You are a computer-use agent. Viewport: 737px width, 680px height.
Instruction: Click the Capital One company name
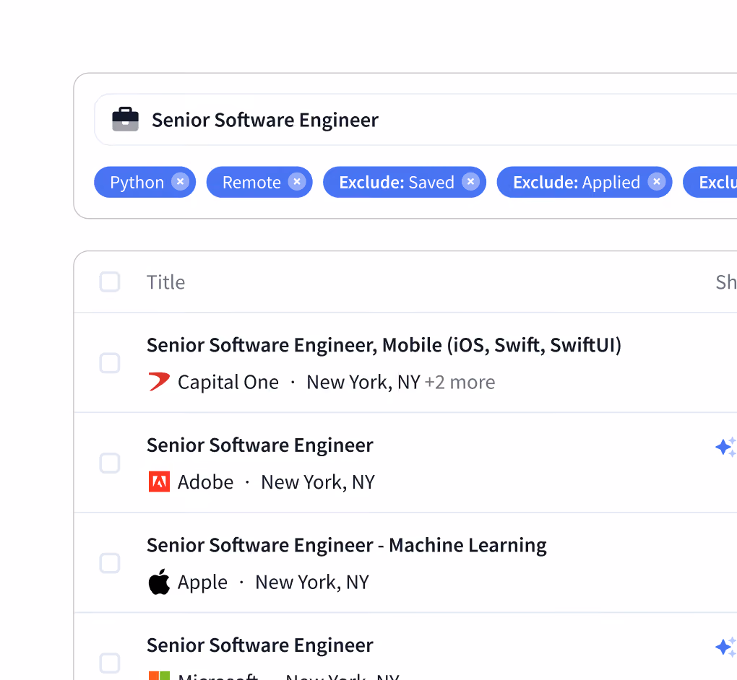(x=228, y=383)
